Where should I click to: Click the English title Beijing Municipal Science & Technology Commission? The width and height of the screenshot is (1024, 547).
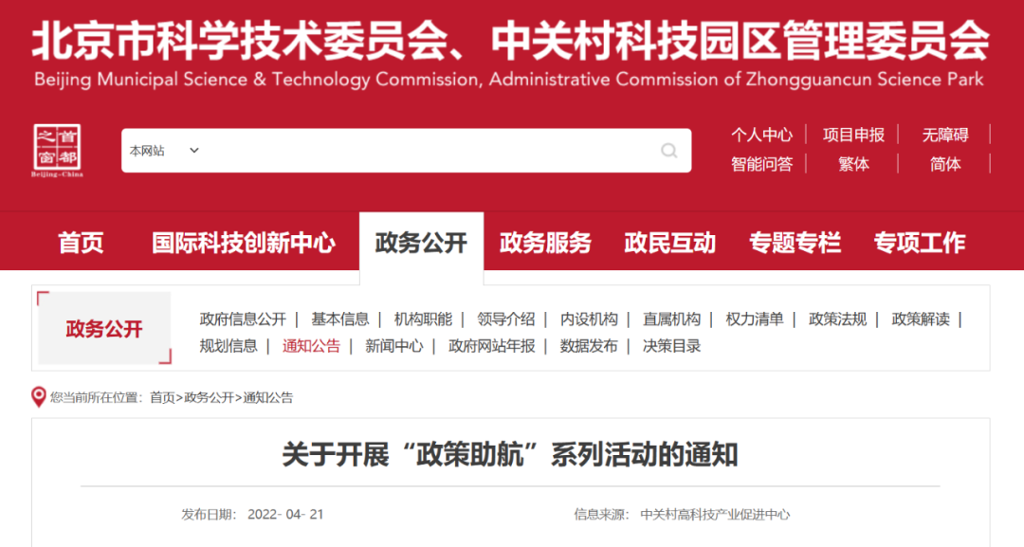click(x=256, y=80)
